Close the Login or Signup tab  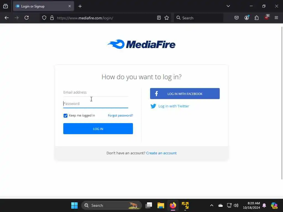point(70,6)
